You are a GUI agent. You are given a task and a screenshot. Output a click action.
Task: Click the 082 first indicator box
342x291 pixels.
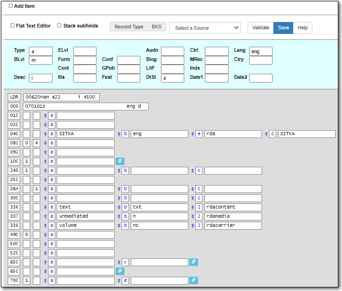[27, 143]
